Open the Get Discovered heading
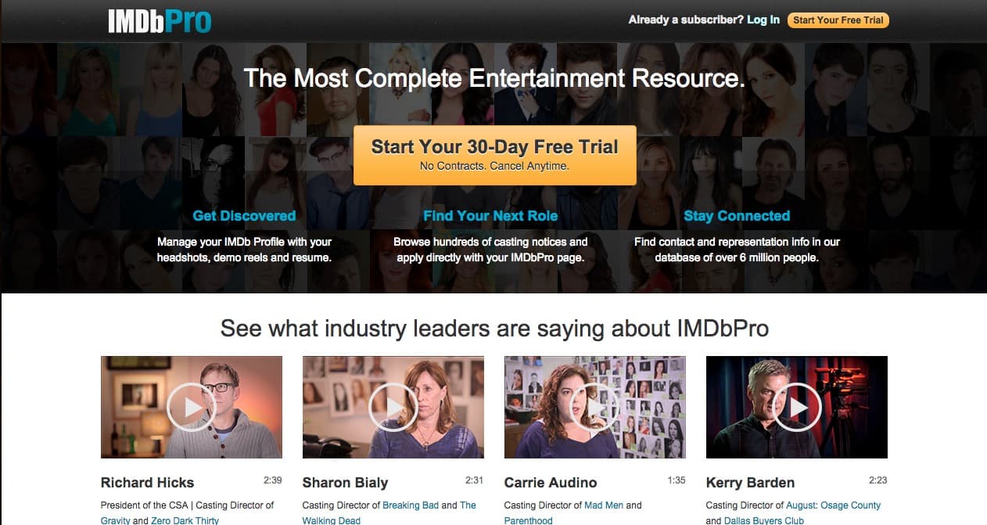Screen dimensions: 987x525 [244, 216]
